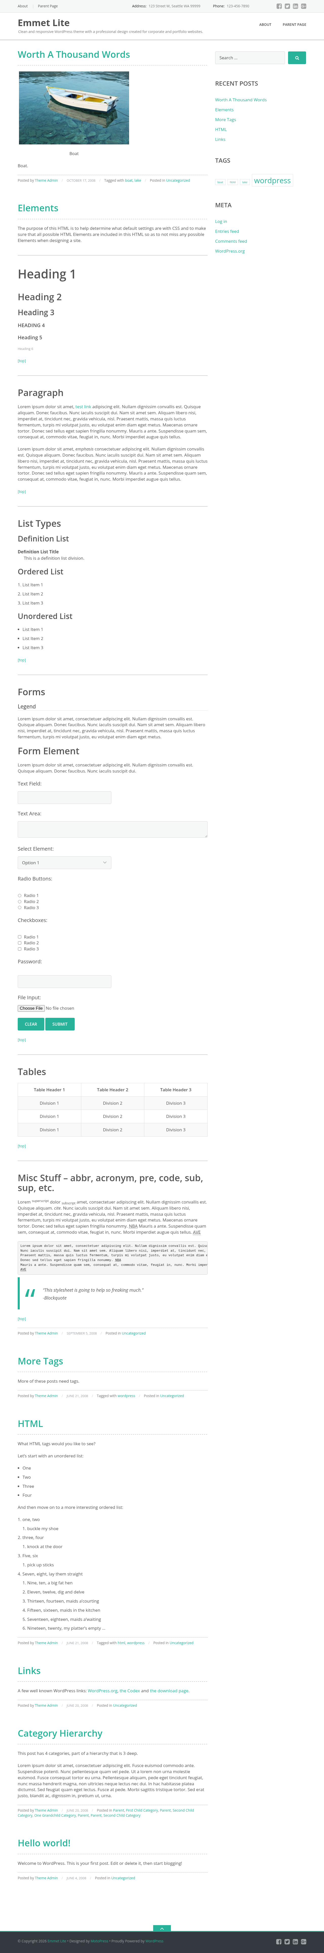This screenshot has height=1953, width=324.
Task: Click the test link in the first paragraph
Action: pyautogui.click(x=83, y=407)
